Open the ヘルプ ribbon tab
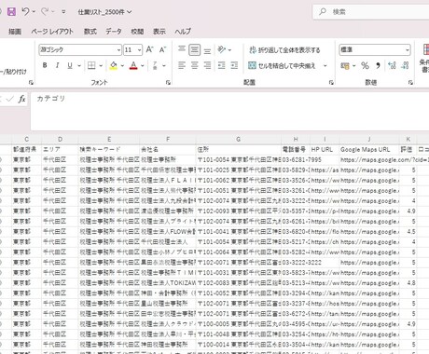 point(183,32)
